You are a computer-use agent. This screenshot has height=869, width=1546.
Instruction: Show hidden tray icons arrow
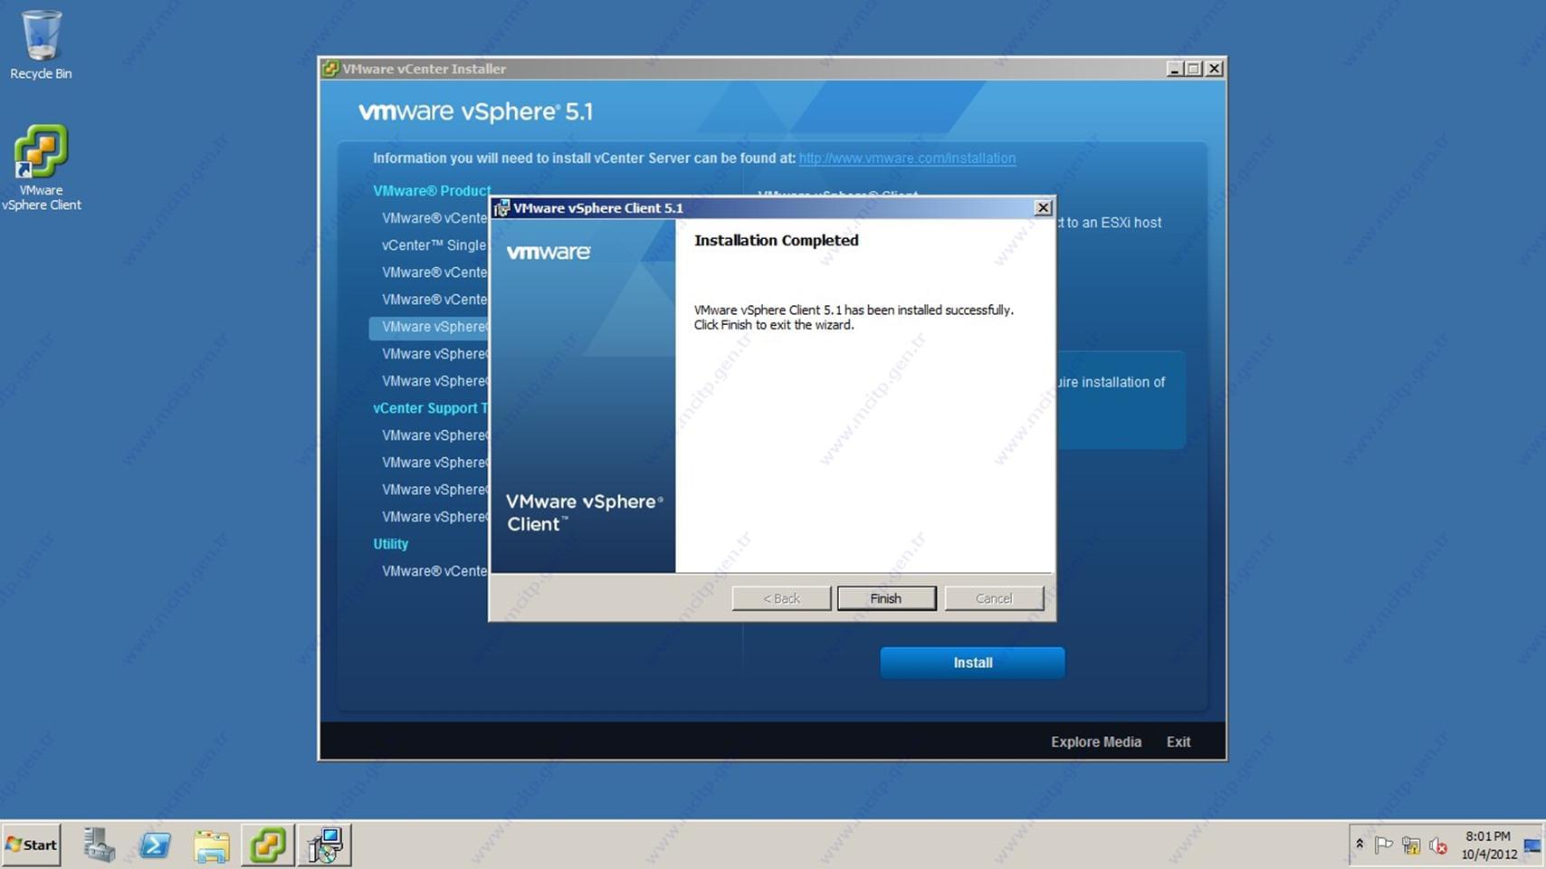tap(1360, 845)
